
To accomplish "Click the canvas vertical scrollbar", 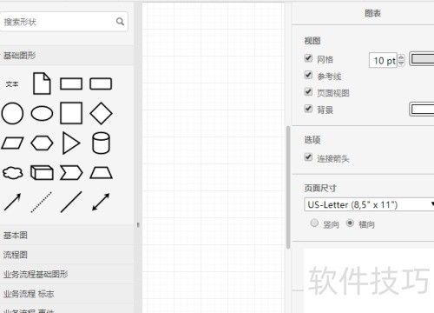I will (x=288, y=188).
